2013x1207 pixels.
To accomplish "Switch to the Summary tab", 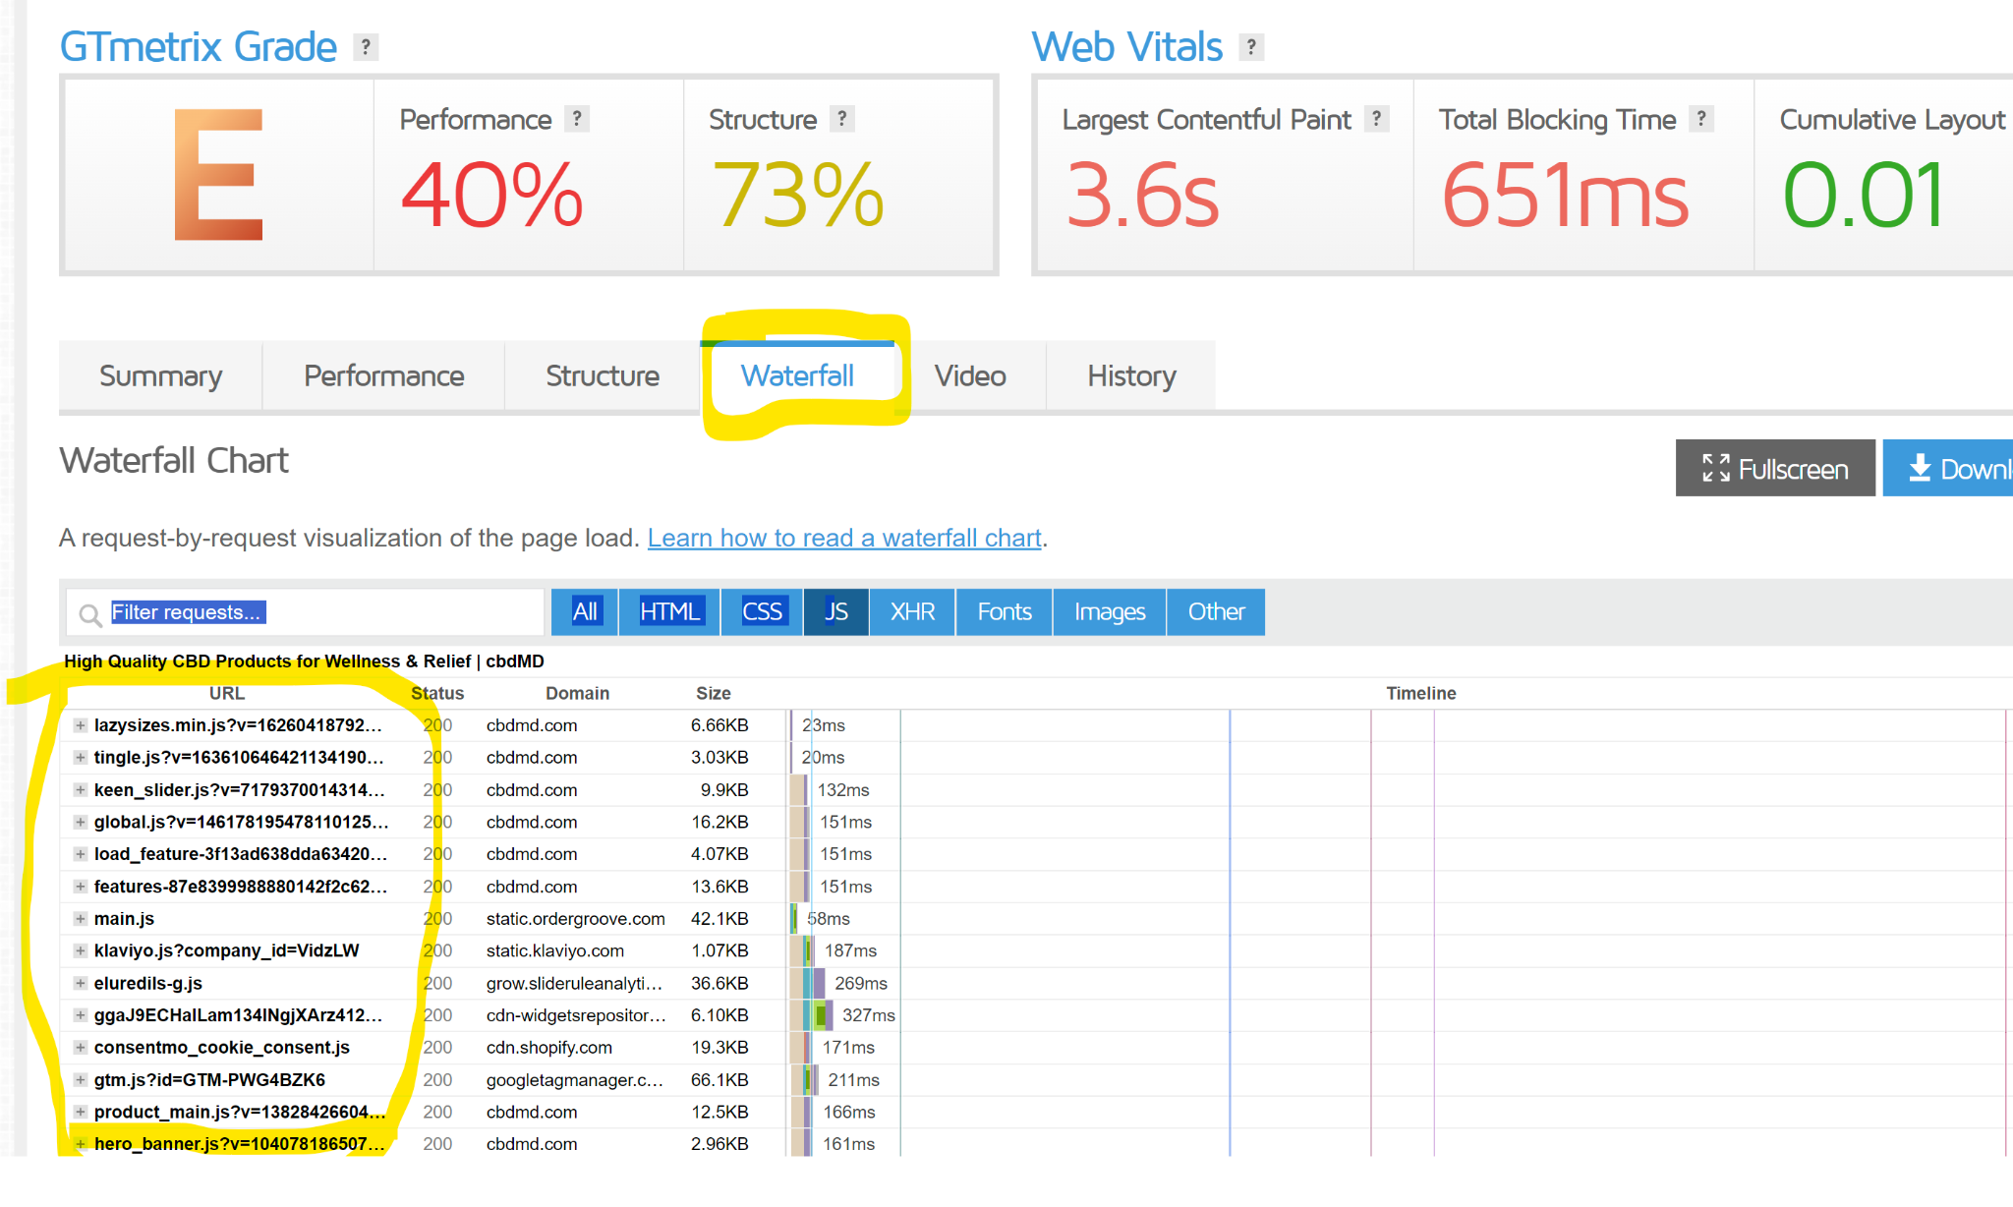I will [160, 376].
